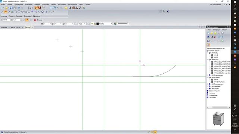239x134 pixels.
Task: Select the circle drawing tool
Action: tap(19, 12)
